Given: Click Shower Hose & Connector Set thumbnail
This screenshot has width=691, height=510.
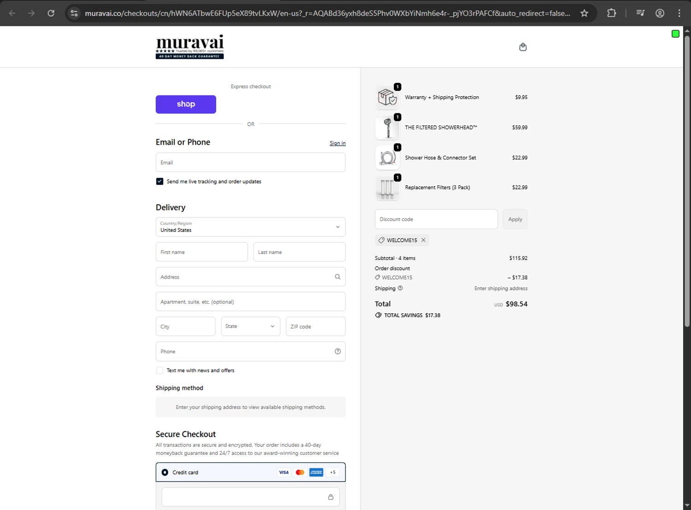Looking at the screenshot, I should click(387, 158).
